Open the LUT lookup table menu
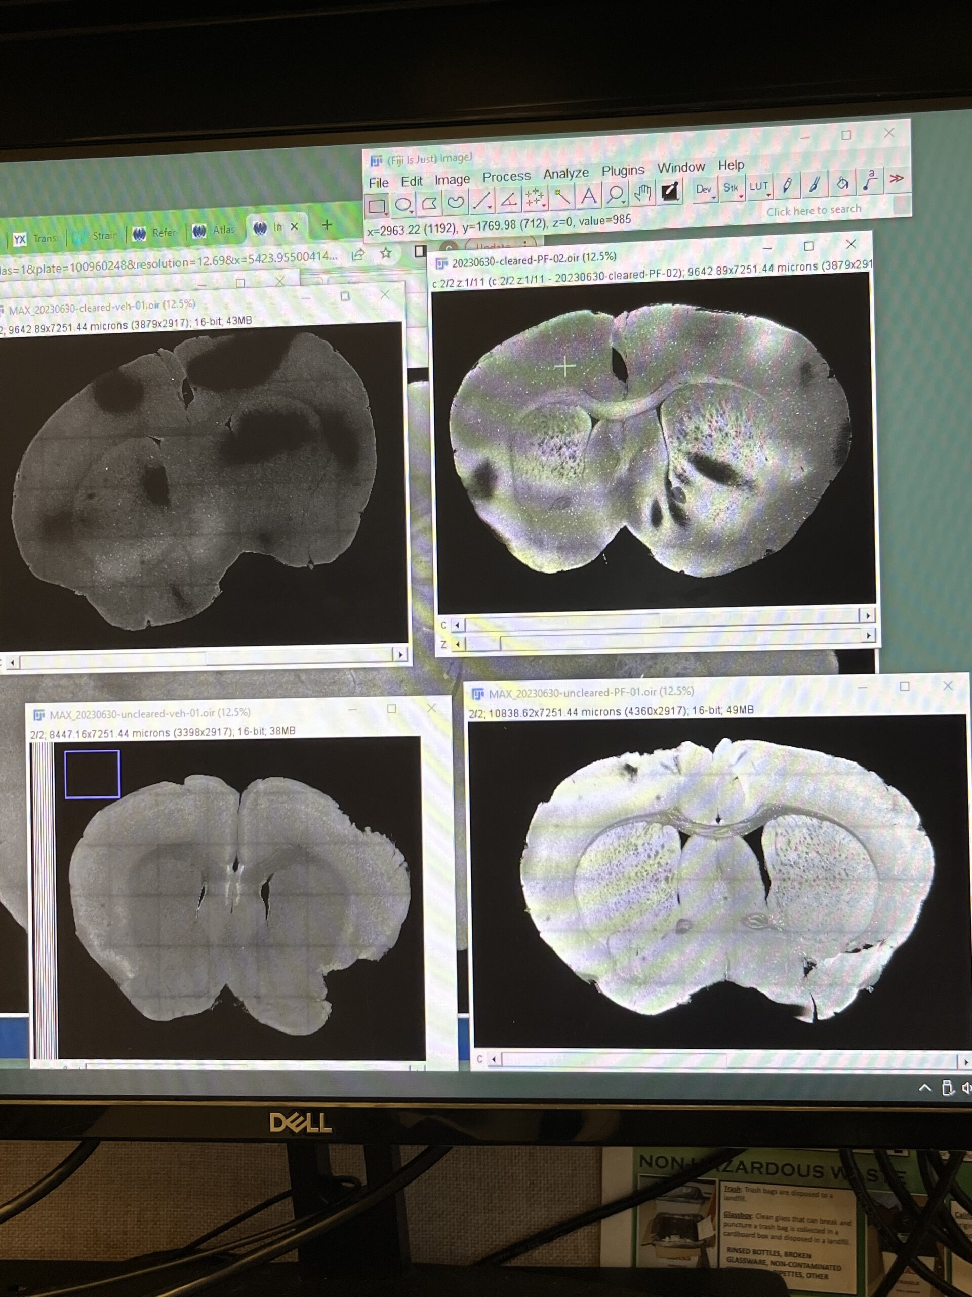The width and height of the screenshot is (972, 1297). click(x=759, y=186)
